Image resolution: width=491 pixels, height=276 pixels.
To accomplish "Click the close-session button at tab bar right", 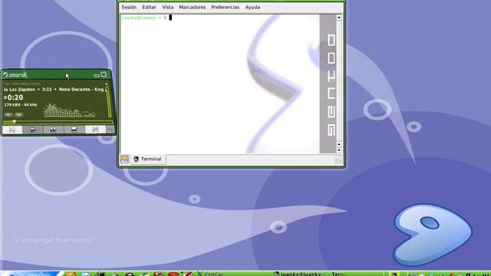I will (x=338, y=160).
